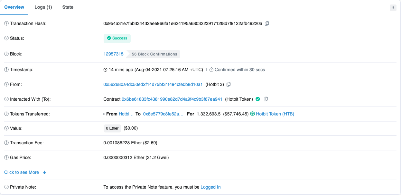Expand the Tokens Transferred arrow
The image size is (401, 195).
[104, 114]
